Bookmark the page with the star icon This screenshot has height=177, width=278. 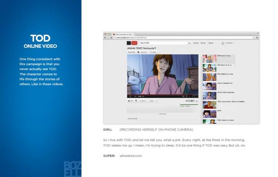click(x=253, y=38)
